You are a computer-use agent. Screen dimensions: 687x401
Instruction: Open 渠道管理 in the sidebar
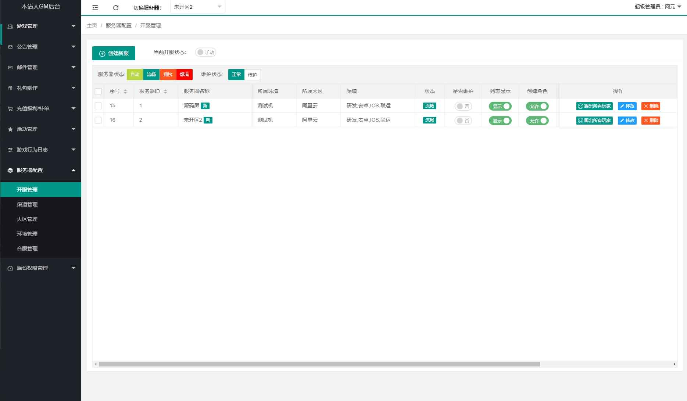point(40,204)
